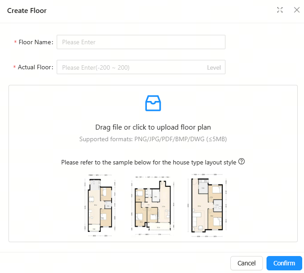This screenshot has height=273, width=304.
Task: Focus the Actual Floor number field
Action: (x=141, y=67)
